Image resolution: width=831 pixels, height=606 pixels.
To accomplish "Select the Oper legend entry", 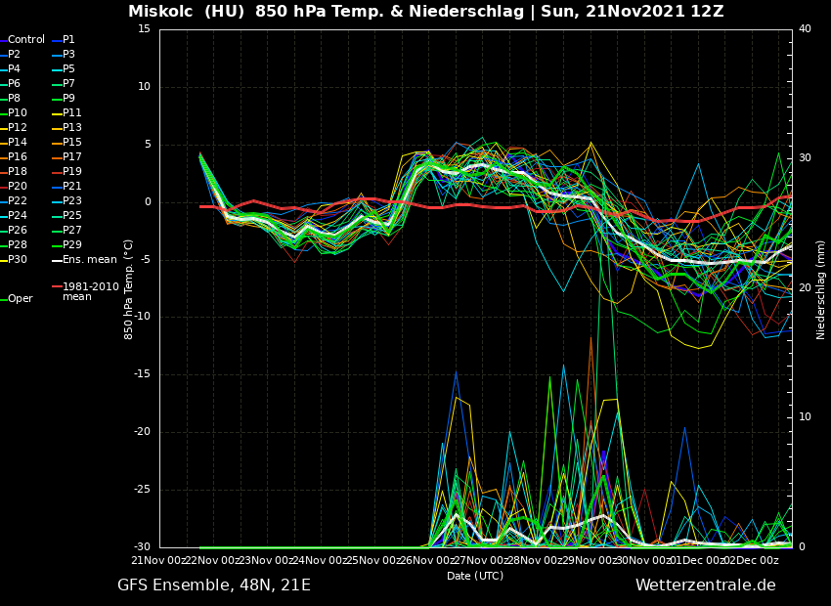I will point(20,299).
